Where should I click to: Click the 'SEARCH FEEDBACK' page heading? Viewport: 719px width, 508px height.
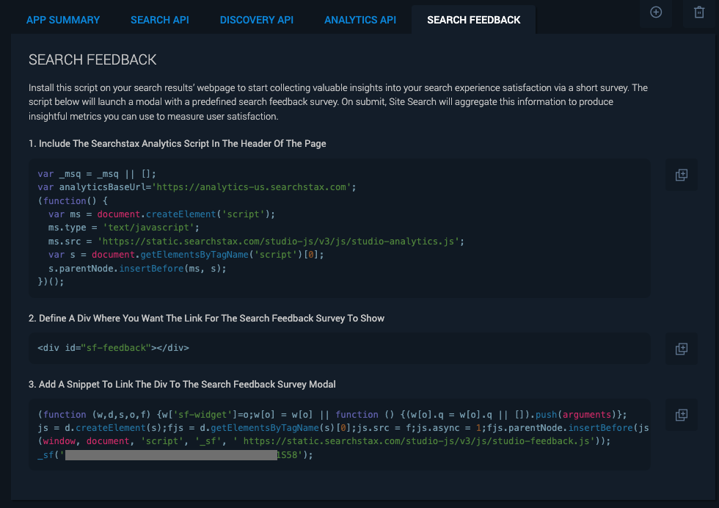pos(92,59)
